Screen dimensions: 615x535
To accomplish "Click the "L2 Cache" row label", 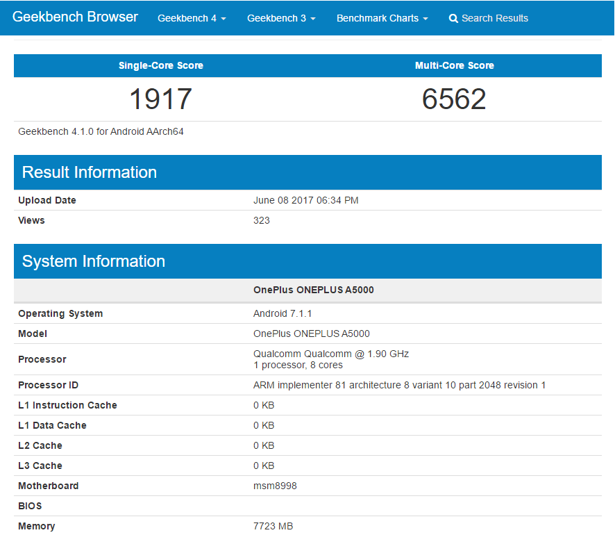I will pos(40,445).
